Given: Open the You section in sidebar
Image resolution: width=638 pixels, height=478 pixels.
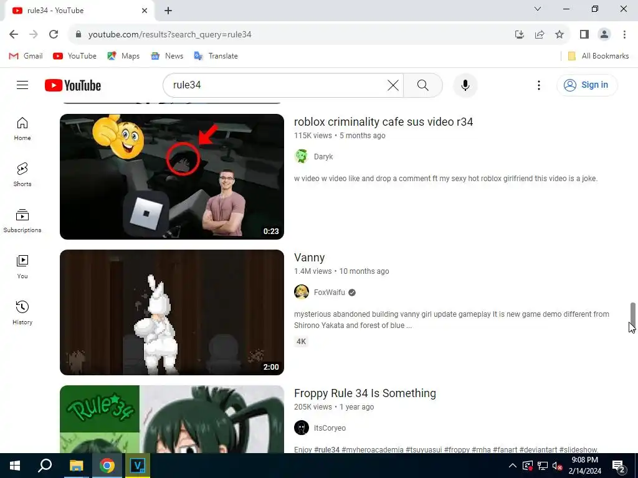Looking at the screenshot, I should (x=22, y=266).
